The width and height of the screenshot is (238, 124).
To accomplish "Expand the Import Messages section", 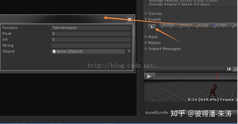I will [146, 49].
